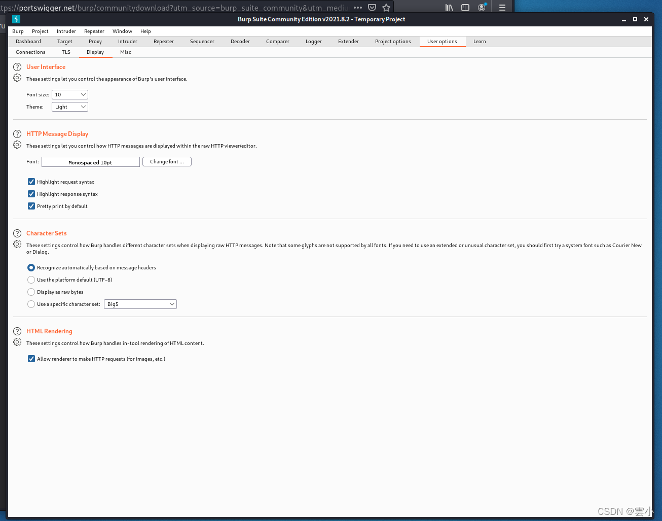This screenshot has width=662, height=521.
Task: Open the Project menu
Action: coord(40,31)
